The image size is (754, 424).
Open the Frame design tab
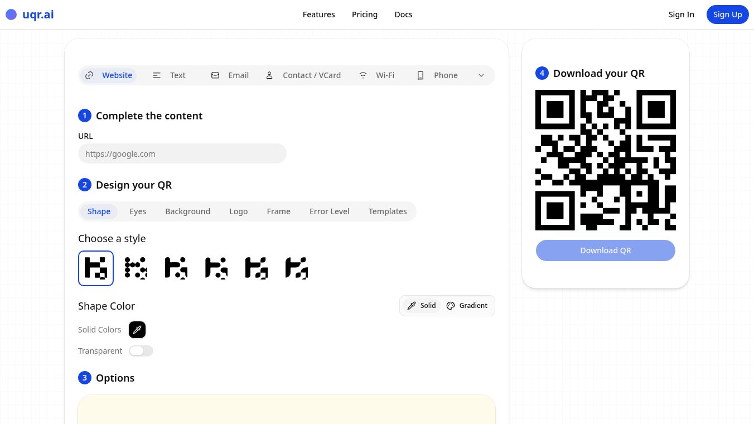[x=279, y=211]
